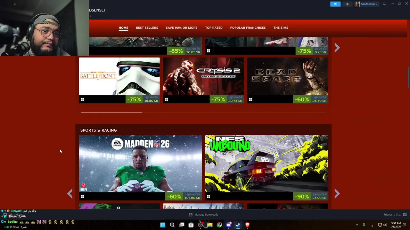Click Madden 26's 107.60 SR price tag
Image resolution: width=410 pixels, height=230 pixels.
pyautogui.click(x=192, y=198)
